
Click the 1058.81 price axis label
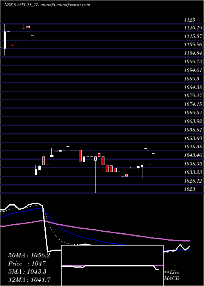pos(193,130)
